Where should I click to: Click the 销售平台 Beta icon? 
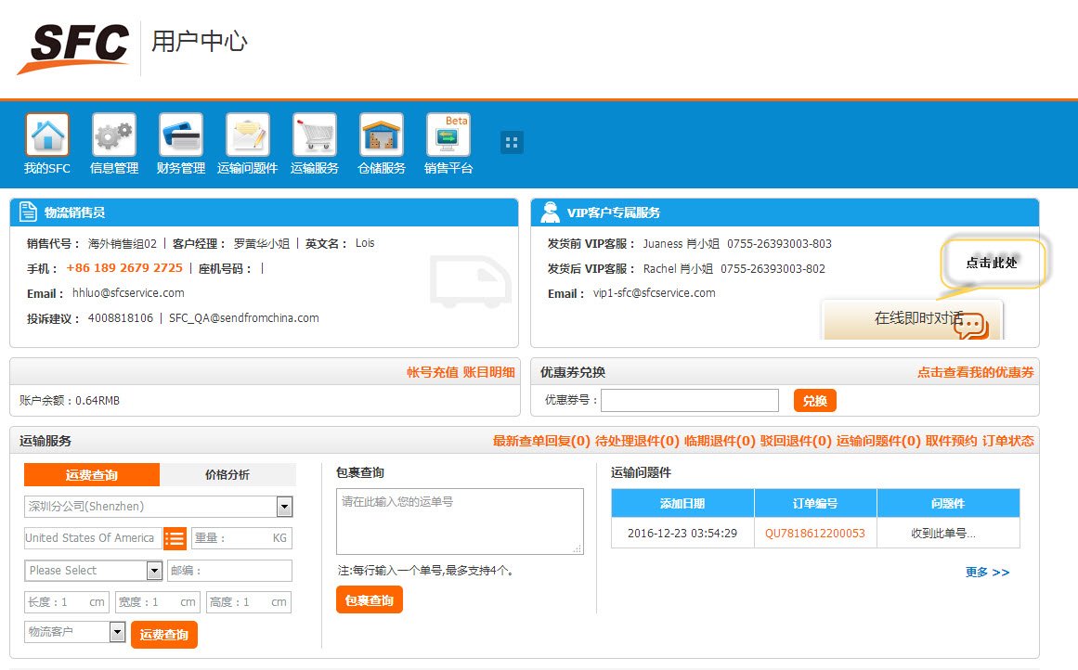448,135
